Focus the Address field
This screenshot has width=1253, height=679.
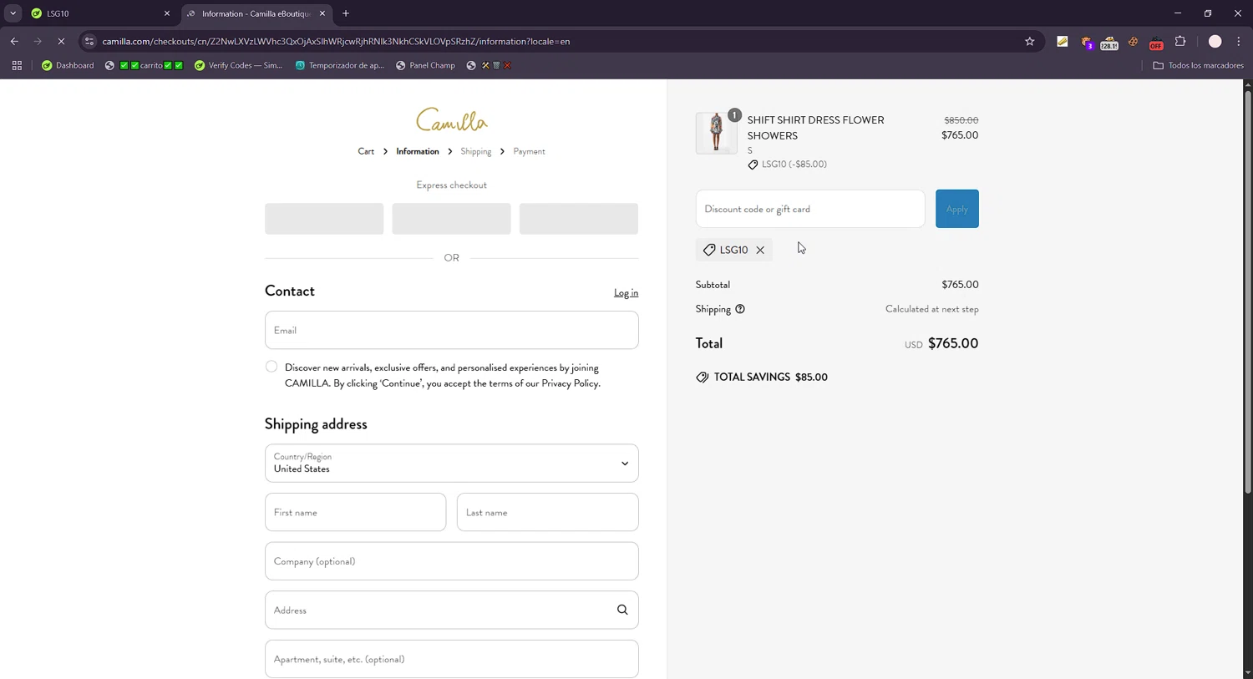point(452,610)
